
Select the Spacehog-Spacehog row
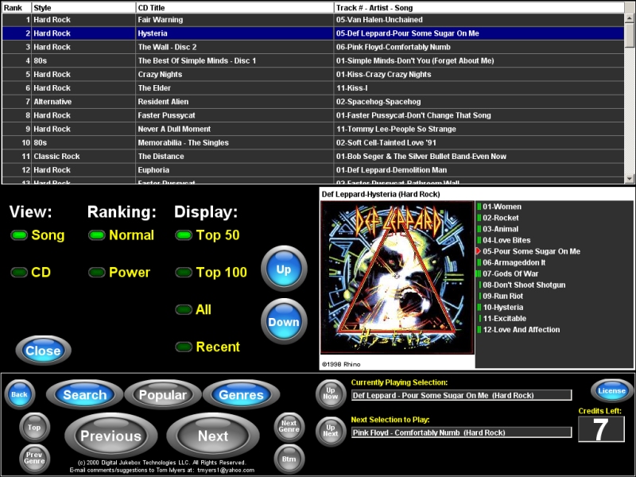pos(313,102)
